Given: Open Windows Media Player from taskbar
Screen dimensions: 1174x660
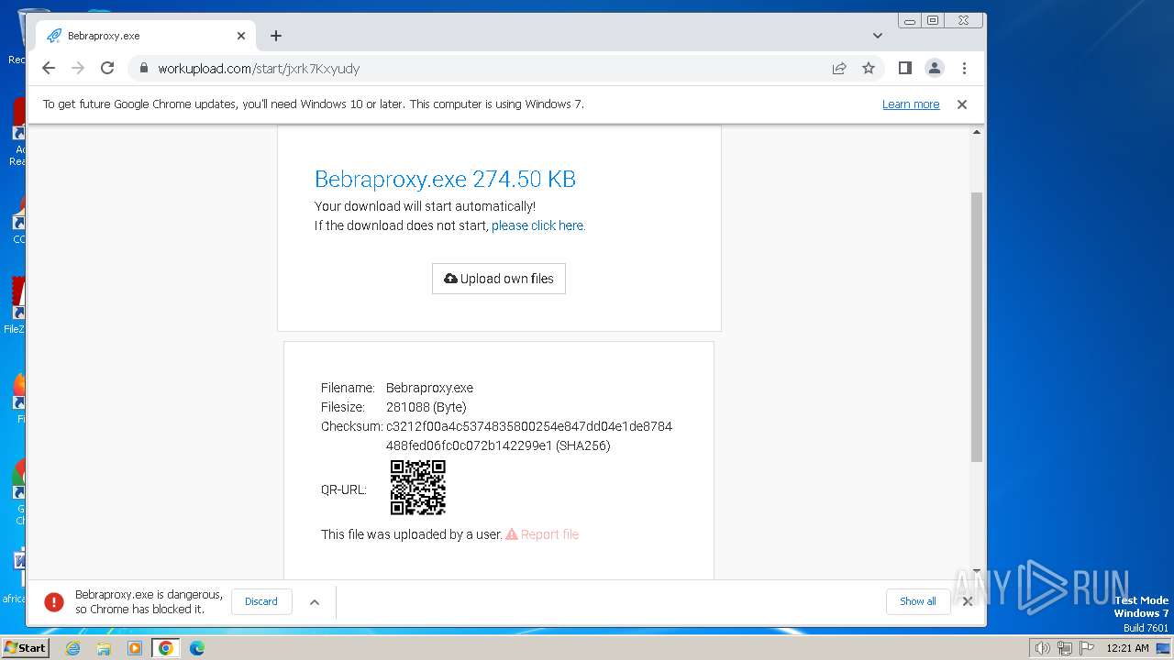Looking at the screenshot, I should point(135,648).
